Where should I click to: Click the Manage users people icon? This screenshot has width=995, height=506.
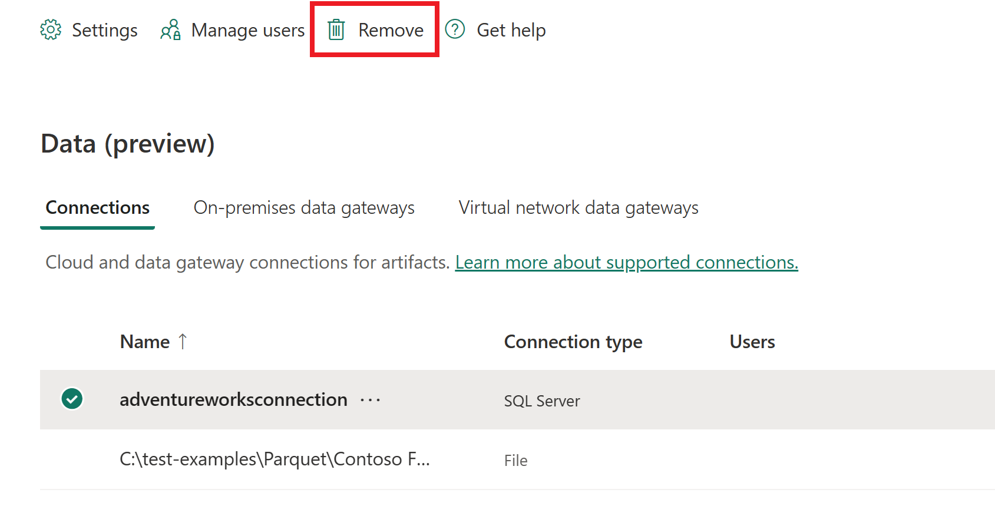pyautogui.click(x=170, y=30)
